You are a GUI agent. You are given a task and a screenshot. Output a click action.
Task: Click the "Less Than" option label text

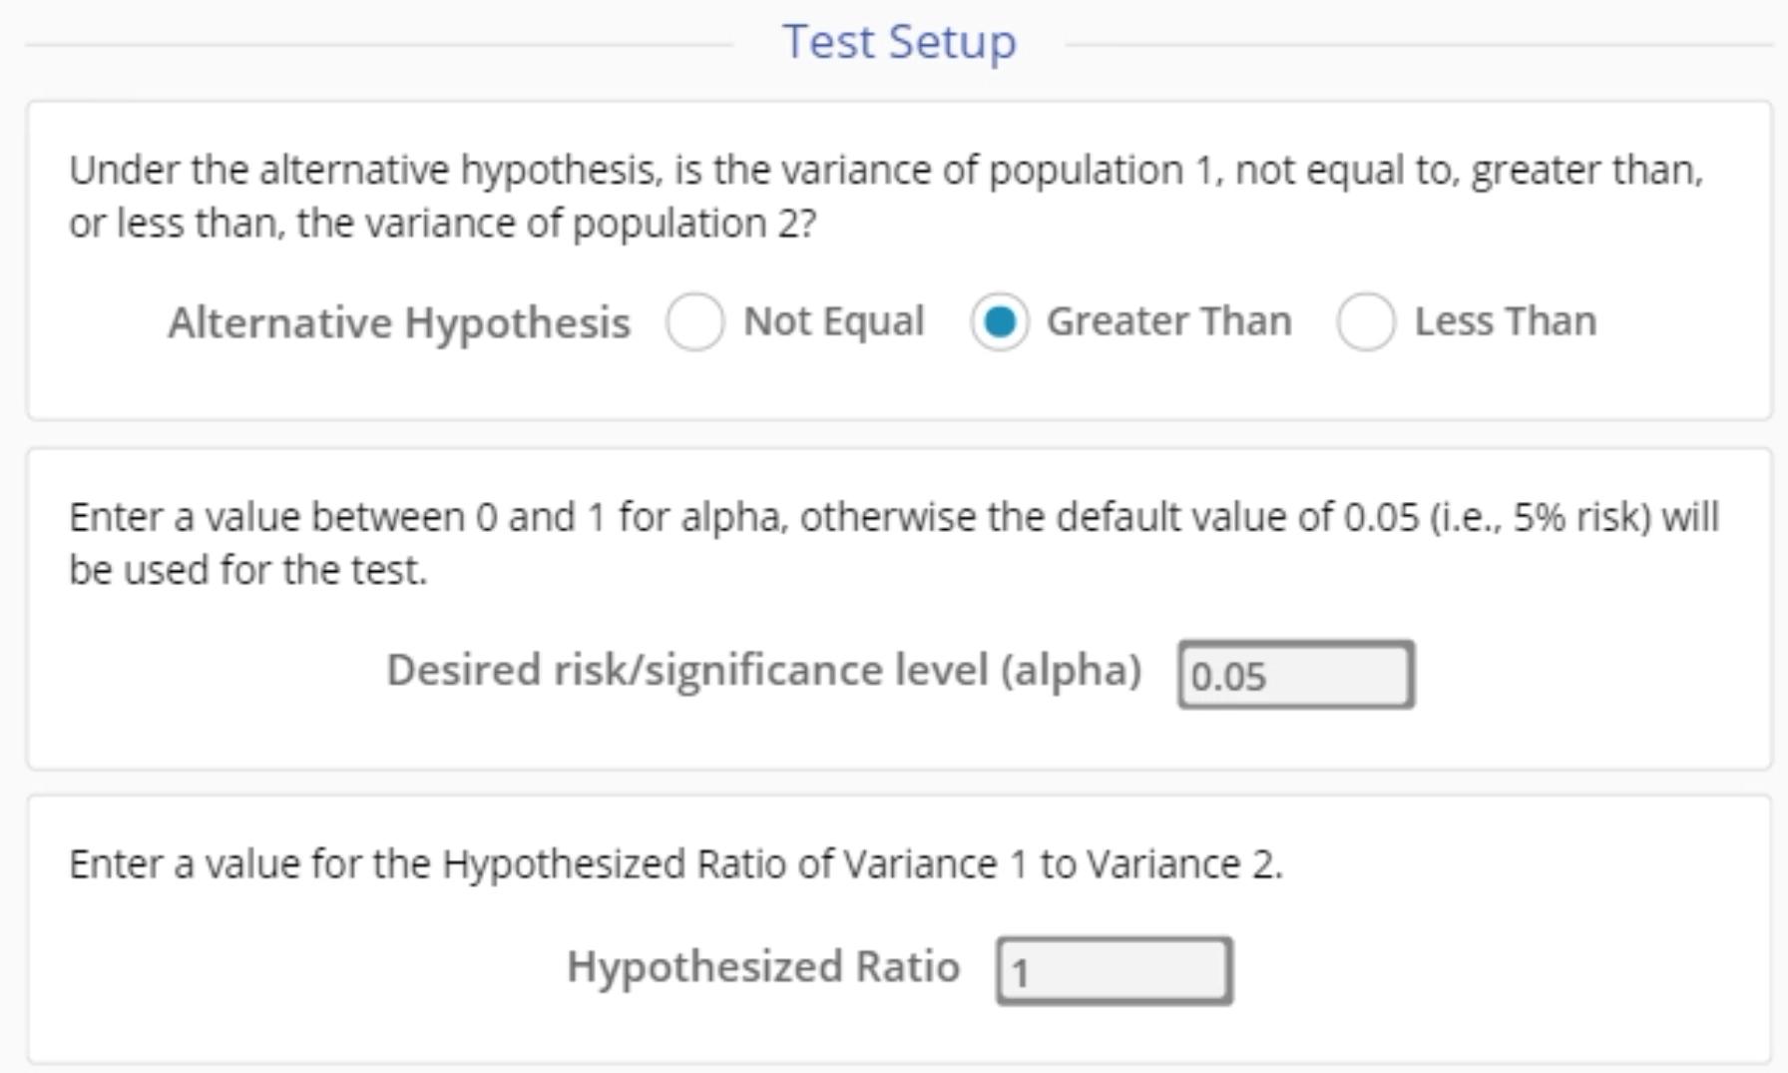pyautogui.click(x=1505, y=321)
